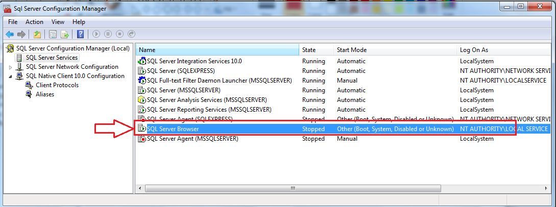
Task: Expand SQL Server Network Configuration node
Action: (11, 67)
